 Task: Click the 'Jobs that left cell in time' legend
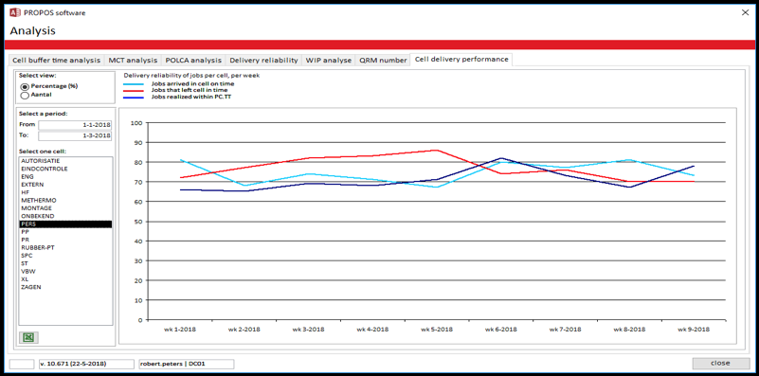pyautogui.click(x=190, y=90)
